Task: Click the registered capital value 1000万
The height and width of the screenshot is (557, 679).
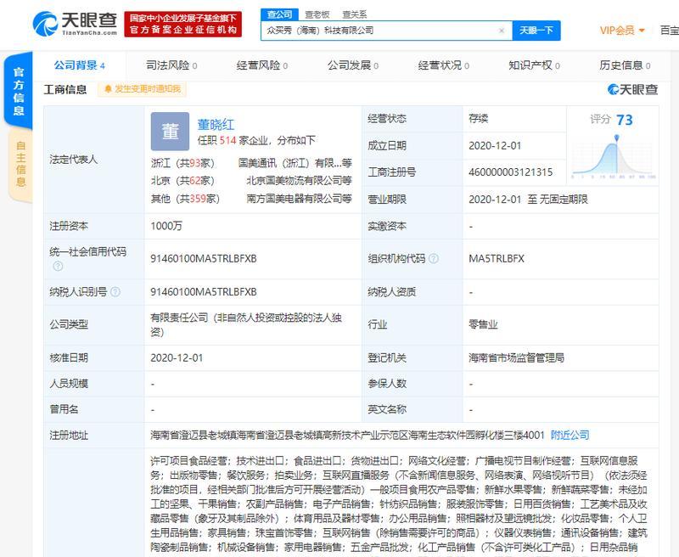Action: click(x=166, y=226)
